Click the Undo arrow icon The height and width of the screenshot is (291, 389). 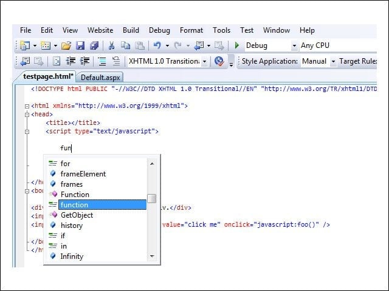pos(157,45)
